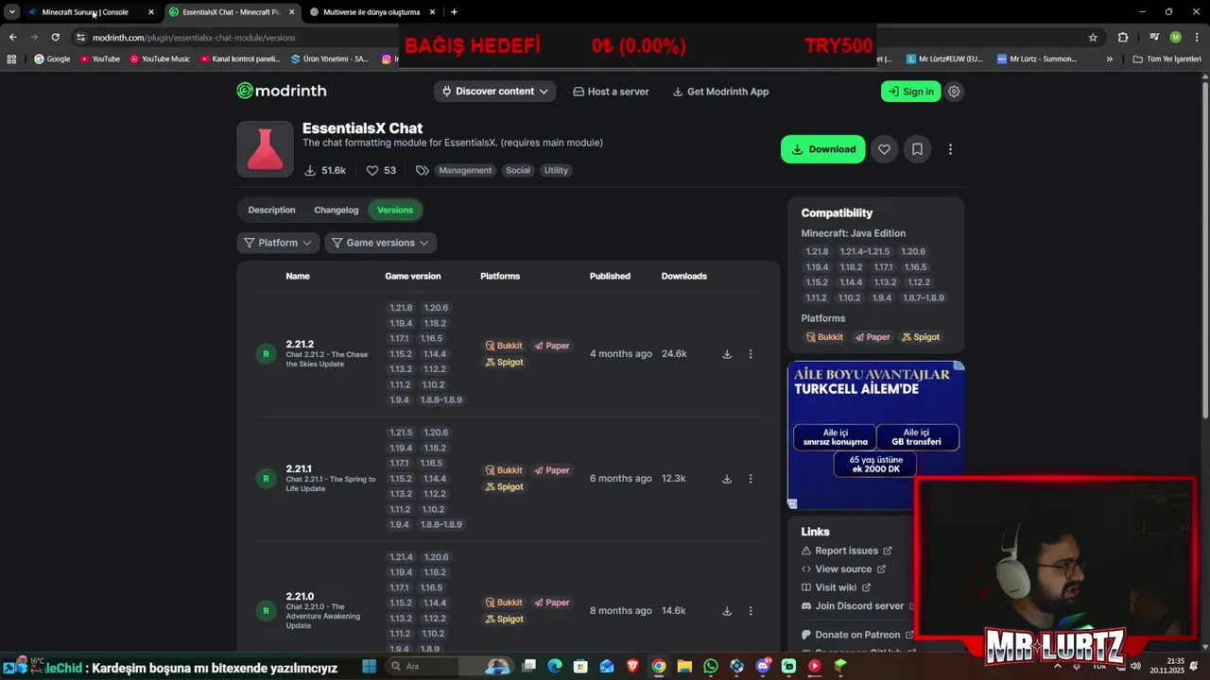Reload the current page
This screenshot has height=680, width=1210.
(55, 38)
